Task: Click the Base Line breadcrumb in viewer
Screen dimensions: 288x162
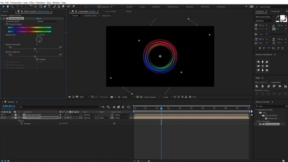Action: [106, 16]
